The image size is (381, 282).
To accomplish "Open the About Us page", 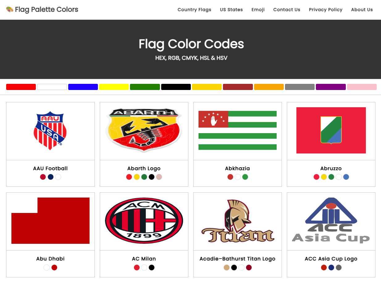I will pos(362,10).
